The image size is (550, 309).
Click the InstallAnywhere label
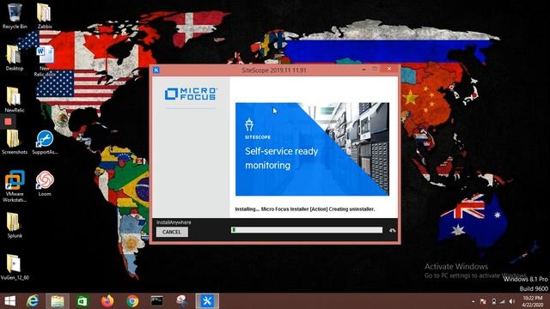174,222
